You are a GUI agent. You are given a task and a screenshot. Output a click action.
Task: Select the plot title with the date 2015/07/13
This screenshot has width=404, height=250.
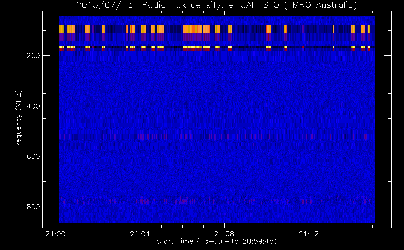(216, 5)
